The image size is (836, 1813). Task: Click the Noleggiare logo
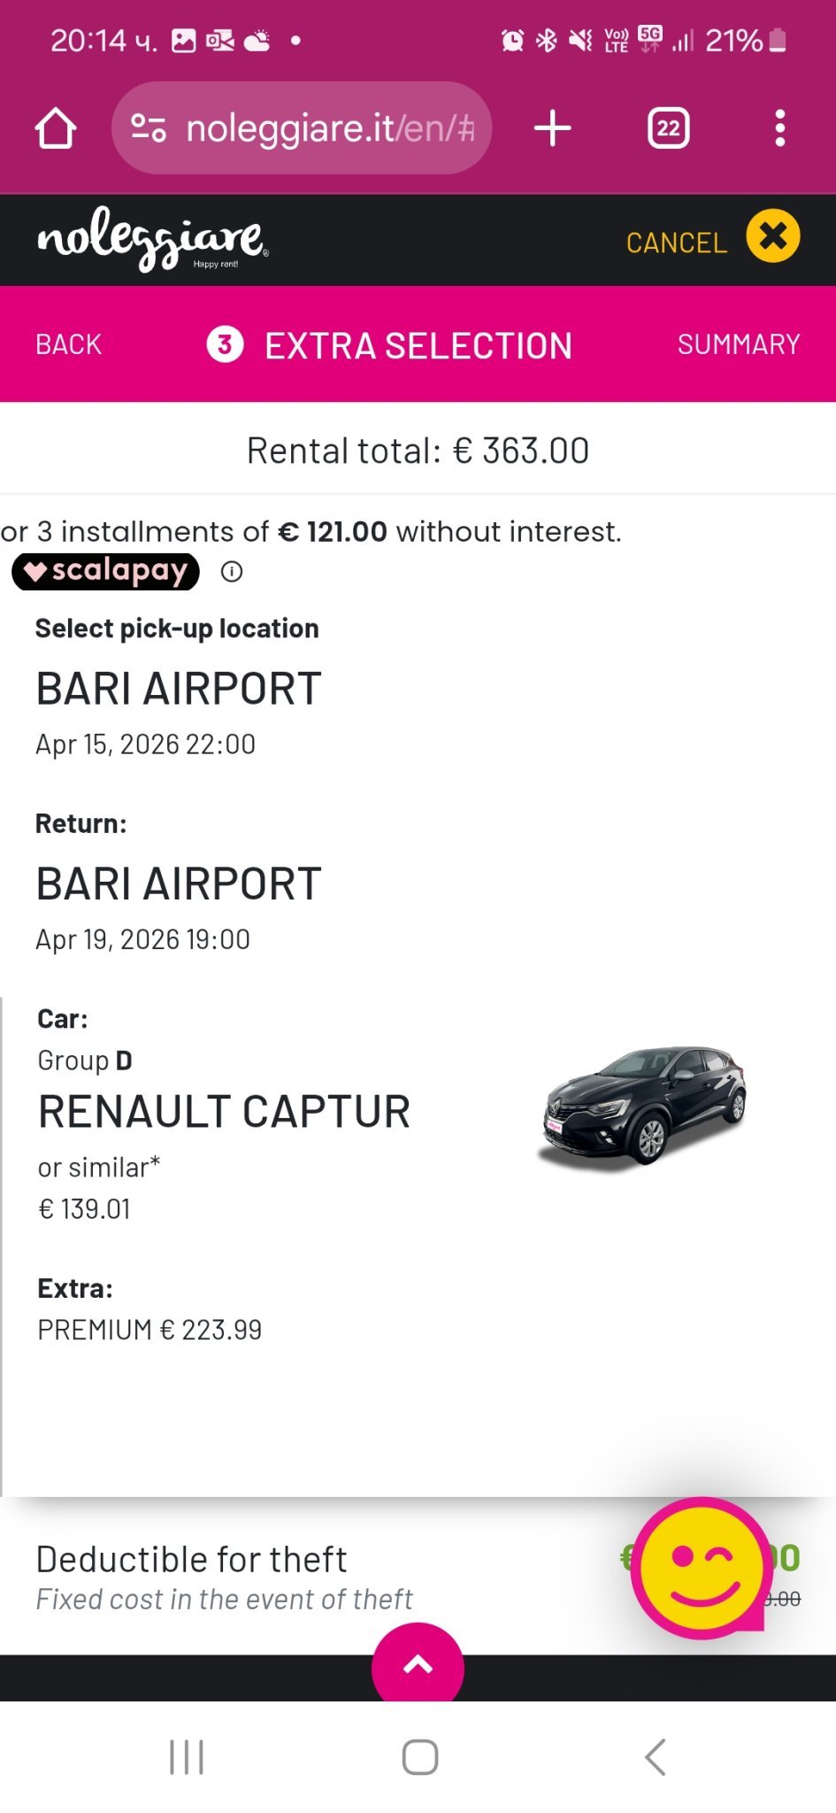click(152, 239)
